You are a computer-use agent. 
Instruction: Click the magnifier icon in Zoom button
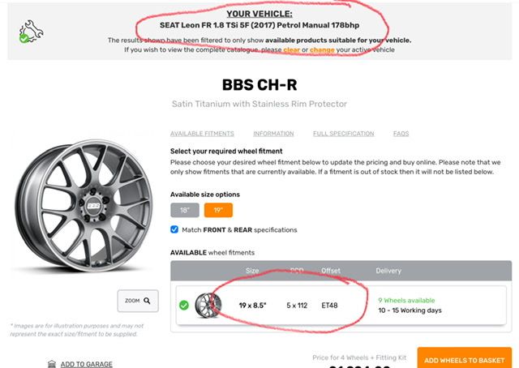click(x=147, y=301)
